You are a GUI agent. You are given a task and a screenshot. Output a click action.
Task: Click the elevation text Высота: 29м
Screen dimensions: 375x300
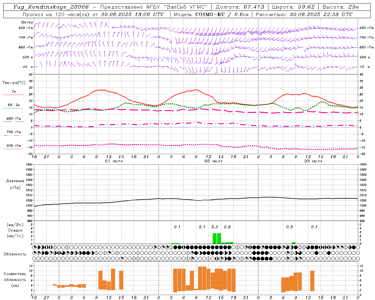click(340, 7)
